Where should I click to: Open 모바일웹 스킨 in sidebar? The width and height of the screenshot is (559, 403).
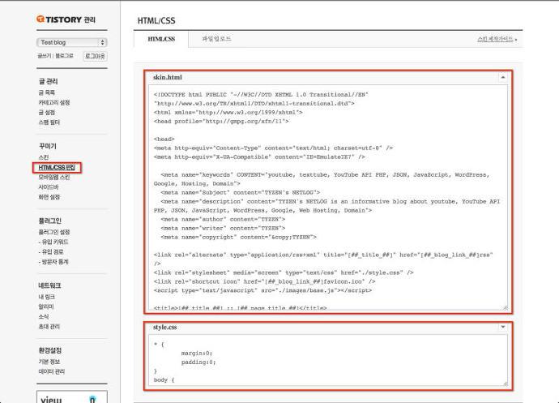pos(54,178)
